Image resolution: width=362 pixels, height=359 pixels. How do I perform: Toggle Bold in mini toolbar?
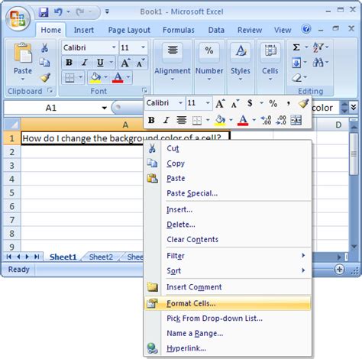click(x=151, y=120)
